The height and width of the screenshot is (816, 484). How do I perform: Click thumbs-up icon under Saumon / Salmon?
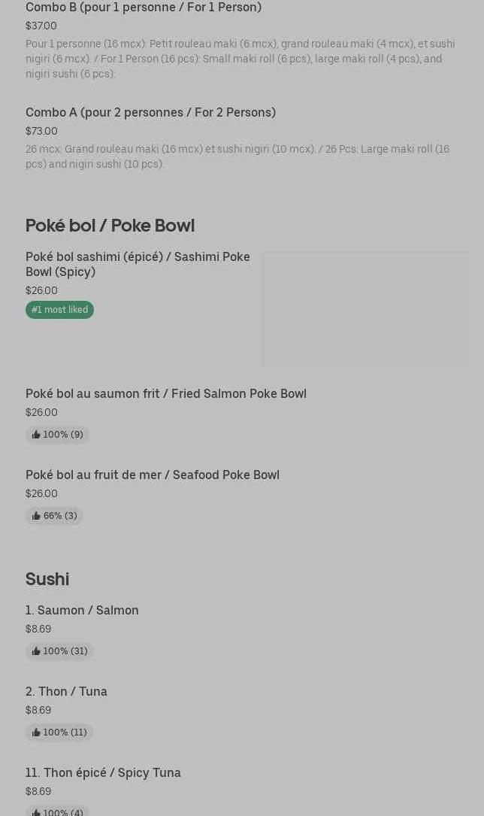tap(36, 651)
